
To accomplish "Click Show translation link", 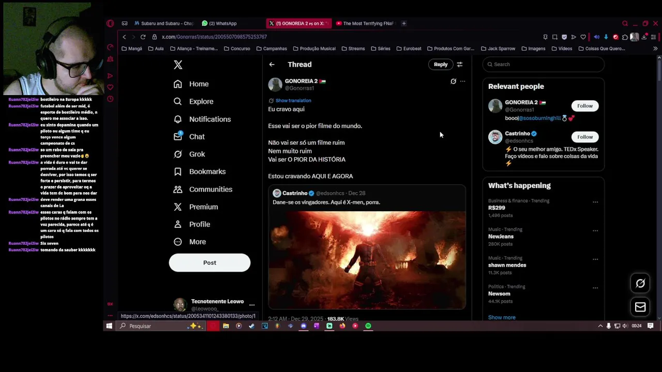I will [293, 100].
